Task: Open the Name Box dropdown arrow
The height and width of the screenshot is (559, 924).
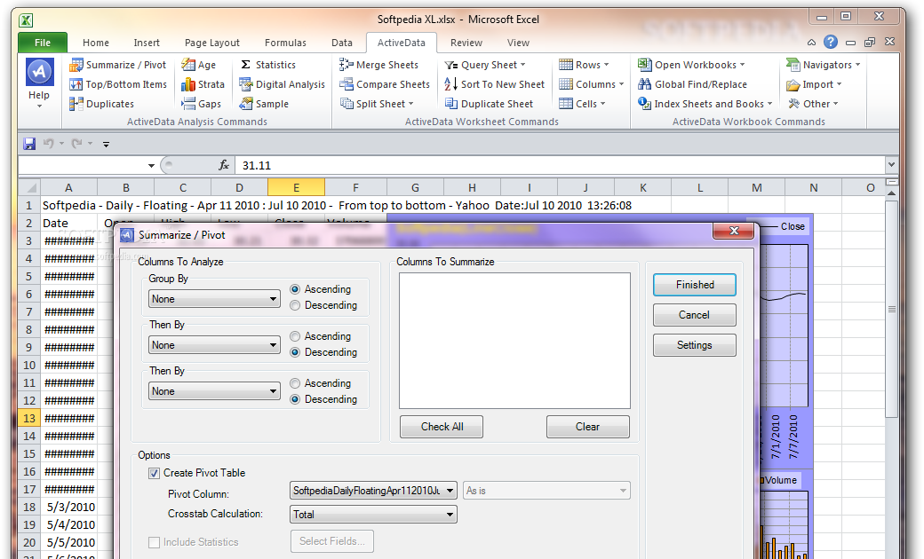Action: pyautogui.click(x=151, y=166)
